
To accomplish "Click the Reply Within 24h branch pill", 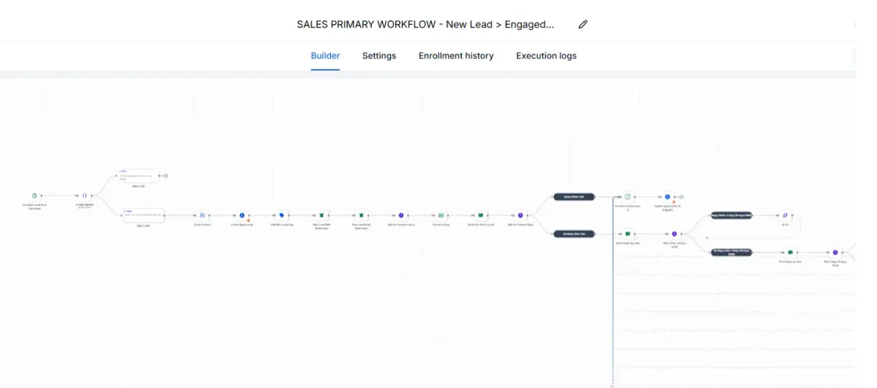I will (574, 197).
